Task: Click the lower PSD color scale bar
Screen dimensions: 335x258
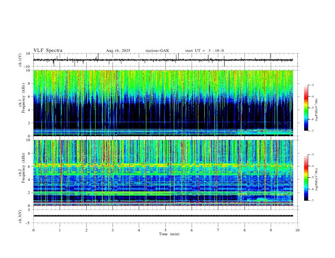Action: 306,177
